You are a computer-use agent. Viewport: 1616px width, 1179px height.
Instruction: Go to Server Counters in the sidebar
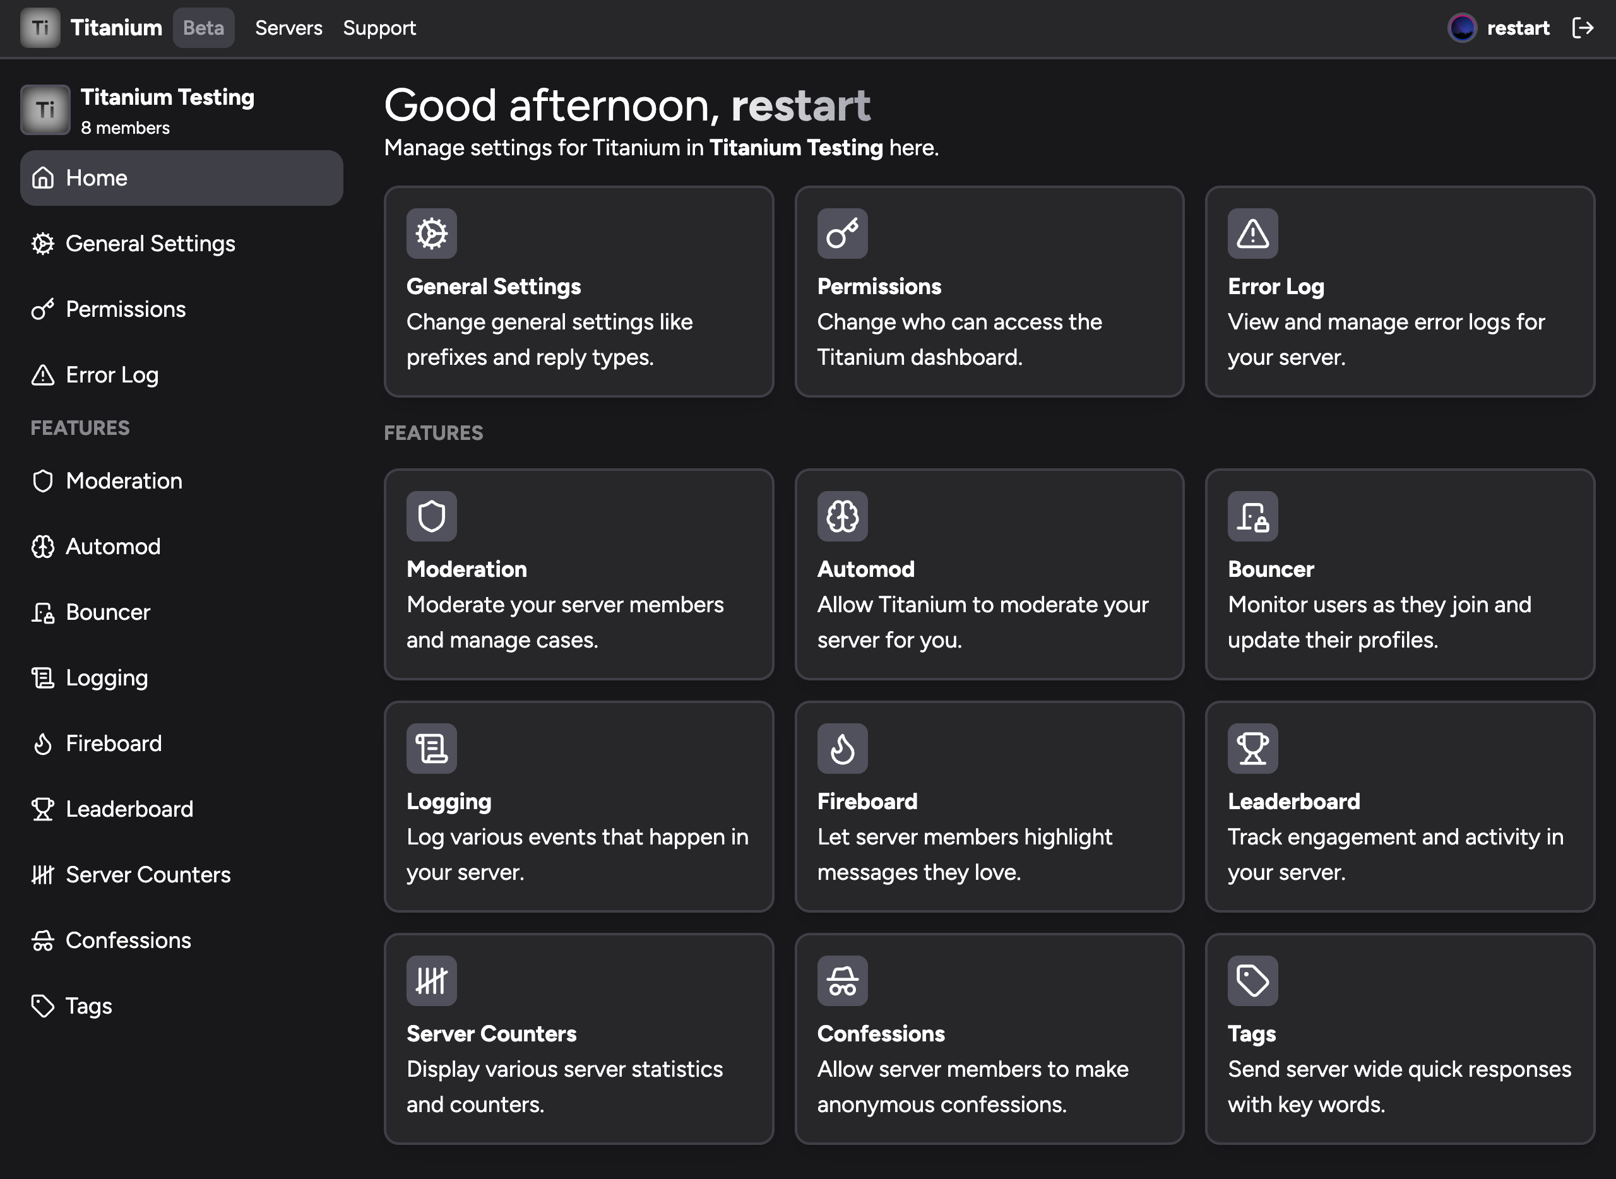pos(181,875)
